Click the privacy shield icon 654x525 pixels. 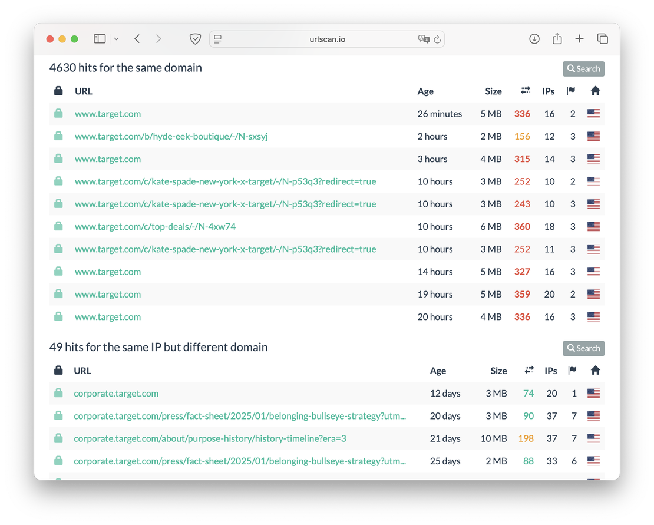[195, 39]
